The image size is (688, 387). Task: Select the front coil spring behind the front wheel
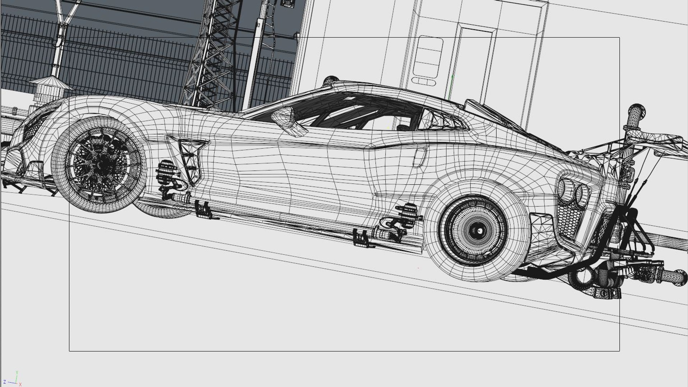click(166, 172)
